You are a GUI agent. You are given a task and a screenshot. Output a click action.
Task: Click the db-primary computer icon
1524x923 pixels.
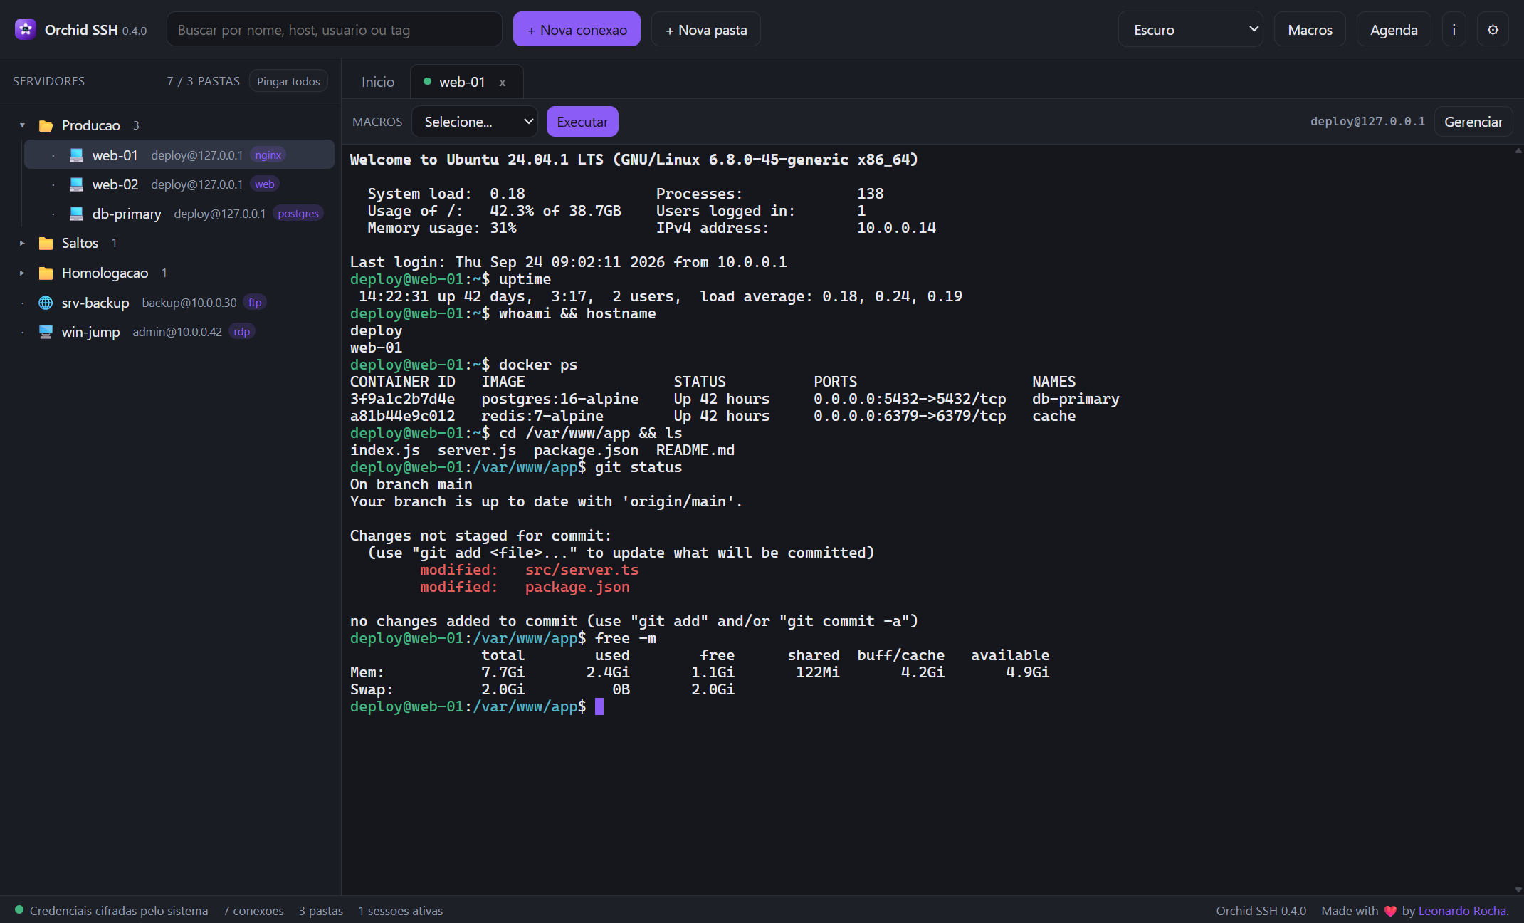pos(76,214)
